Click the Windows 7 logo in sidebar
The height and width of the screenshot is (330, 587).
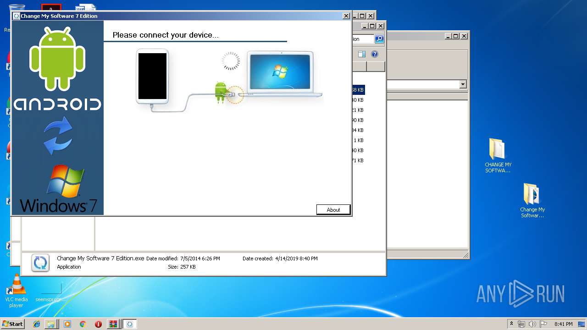pos(59,189)
